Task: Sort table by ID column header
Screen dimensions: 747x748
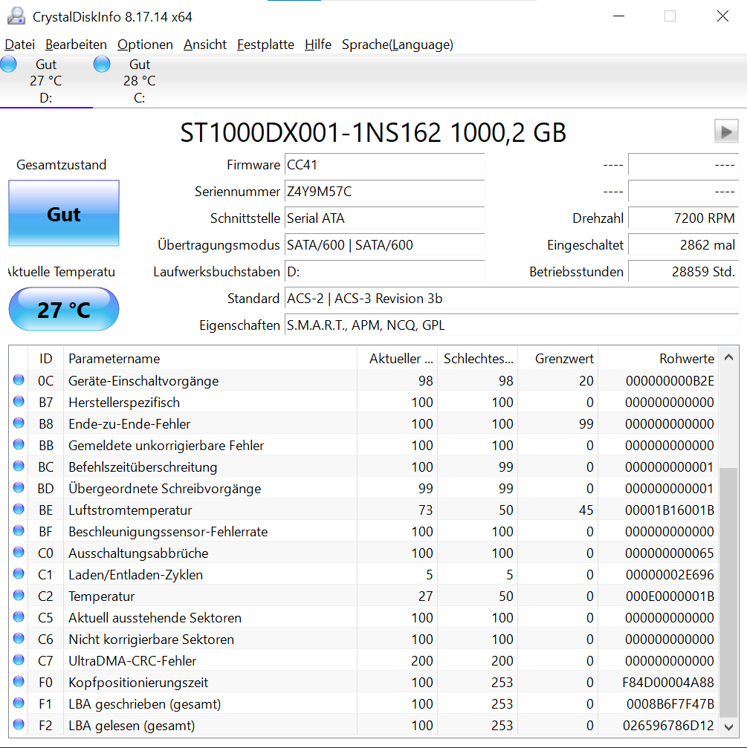Action: click(x=46, y=358)
